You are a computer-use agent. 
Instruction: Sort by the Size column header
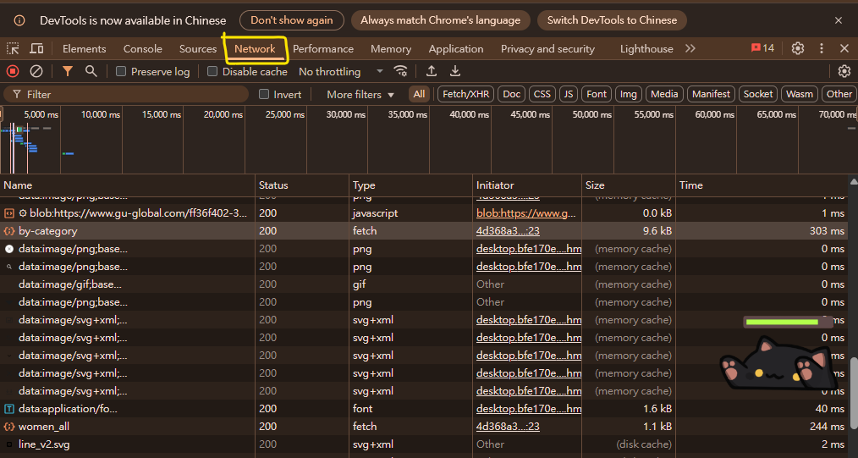[x=628, y=185]
